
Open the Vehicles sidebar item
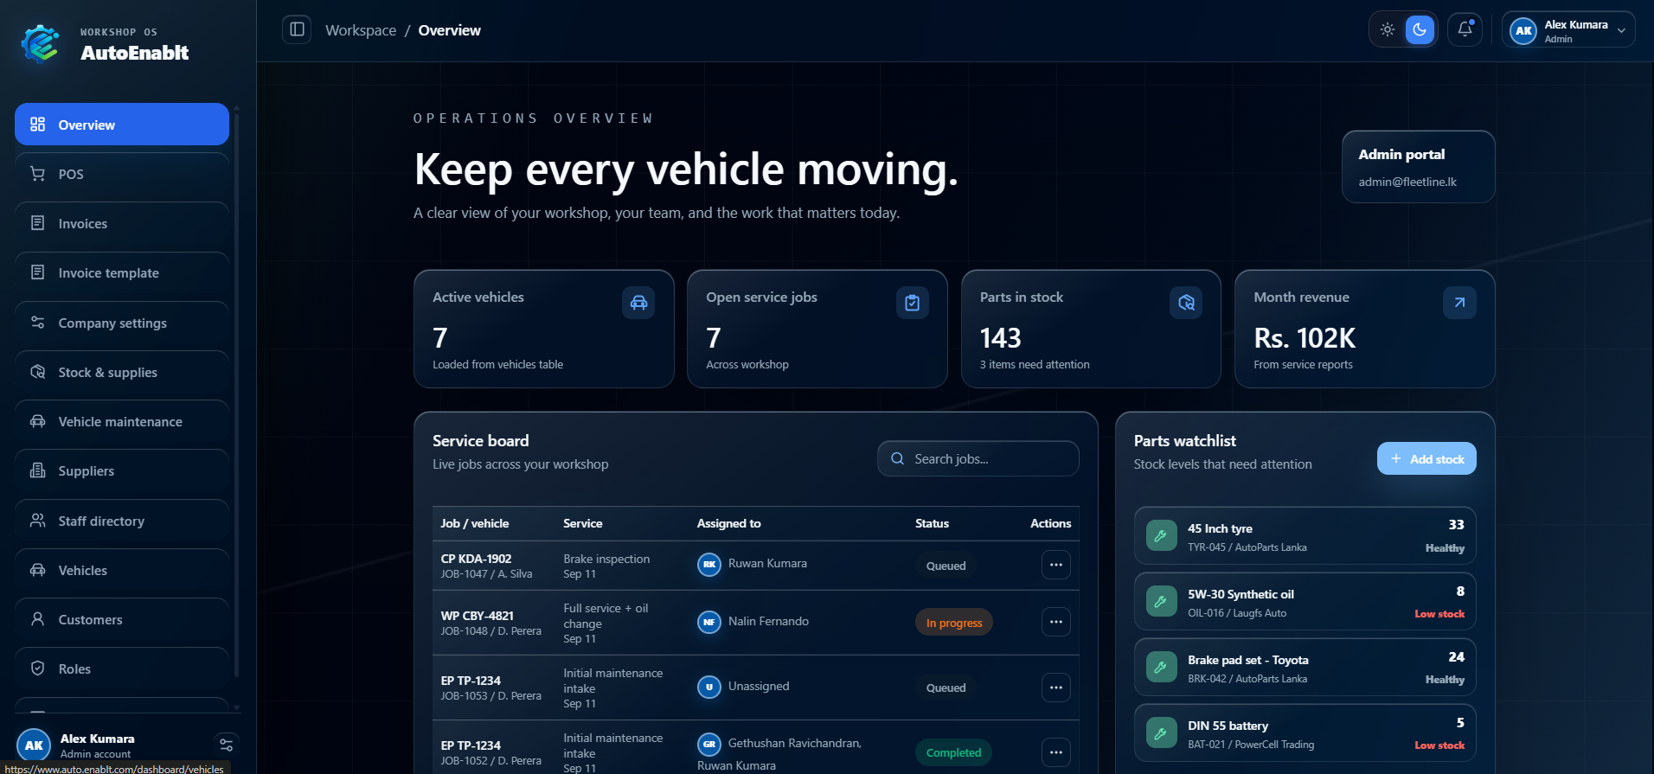click(122, 570)
